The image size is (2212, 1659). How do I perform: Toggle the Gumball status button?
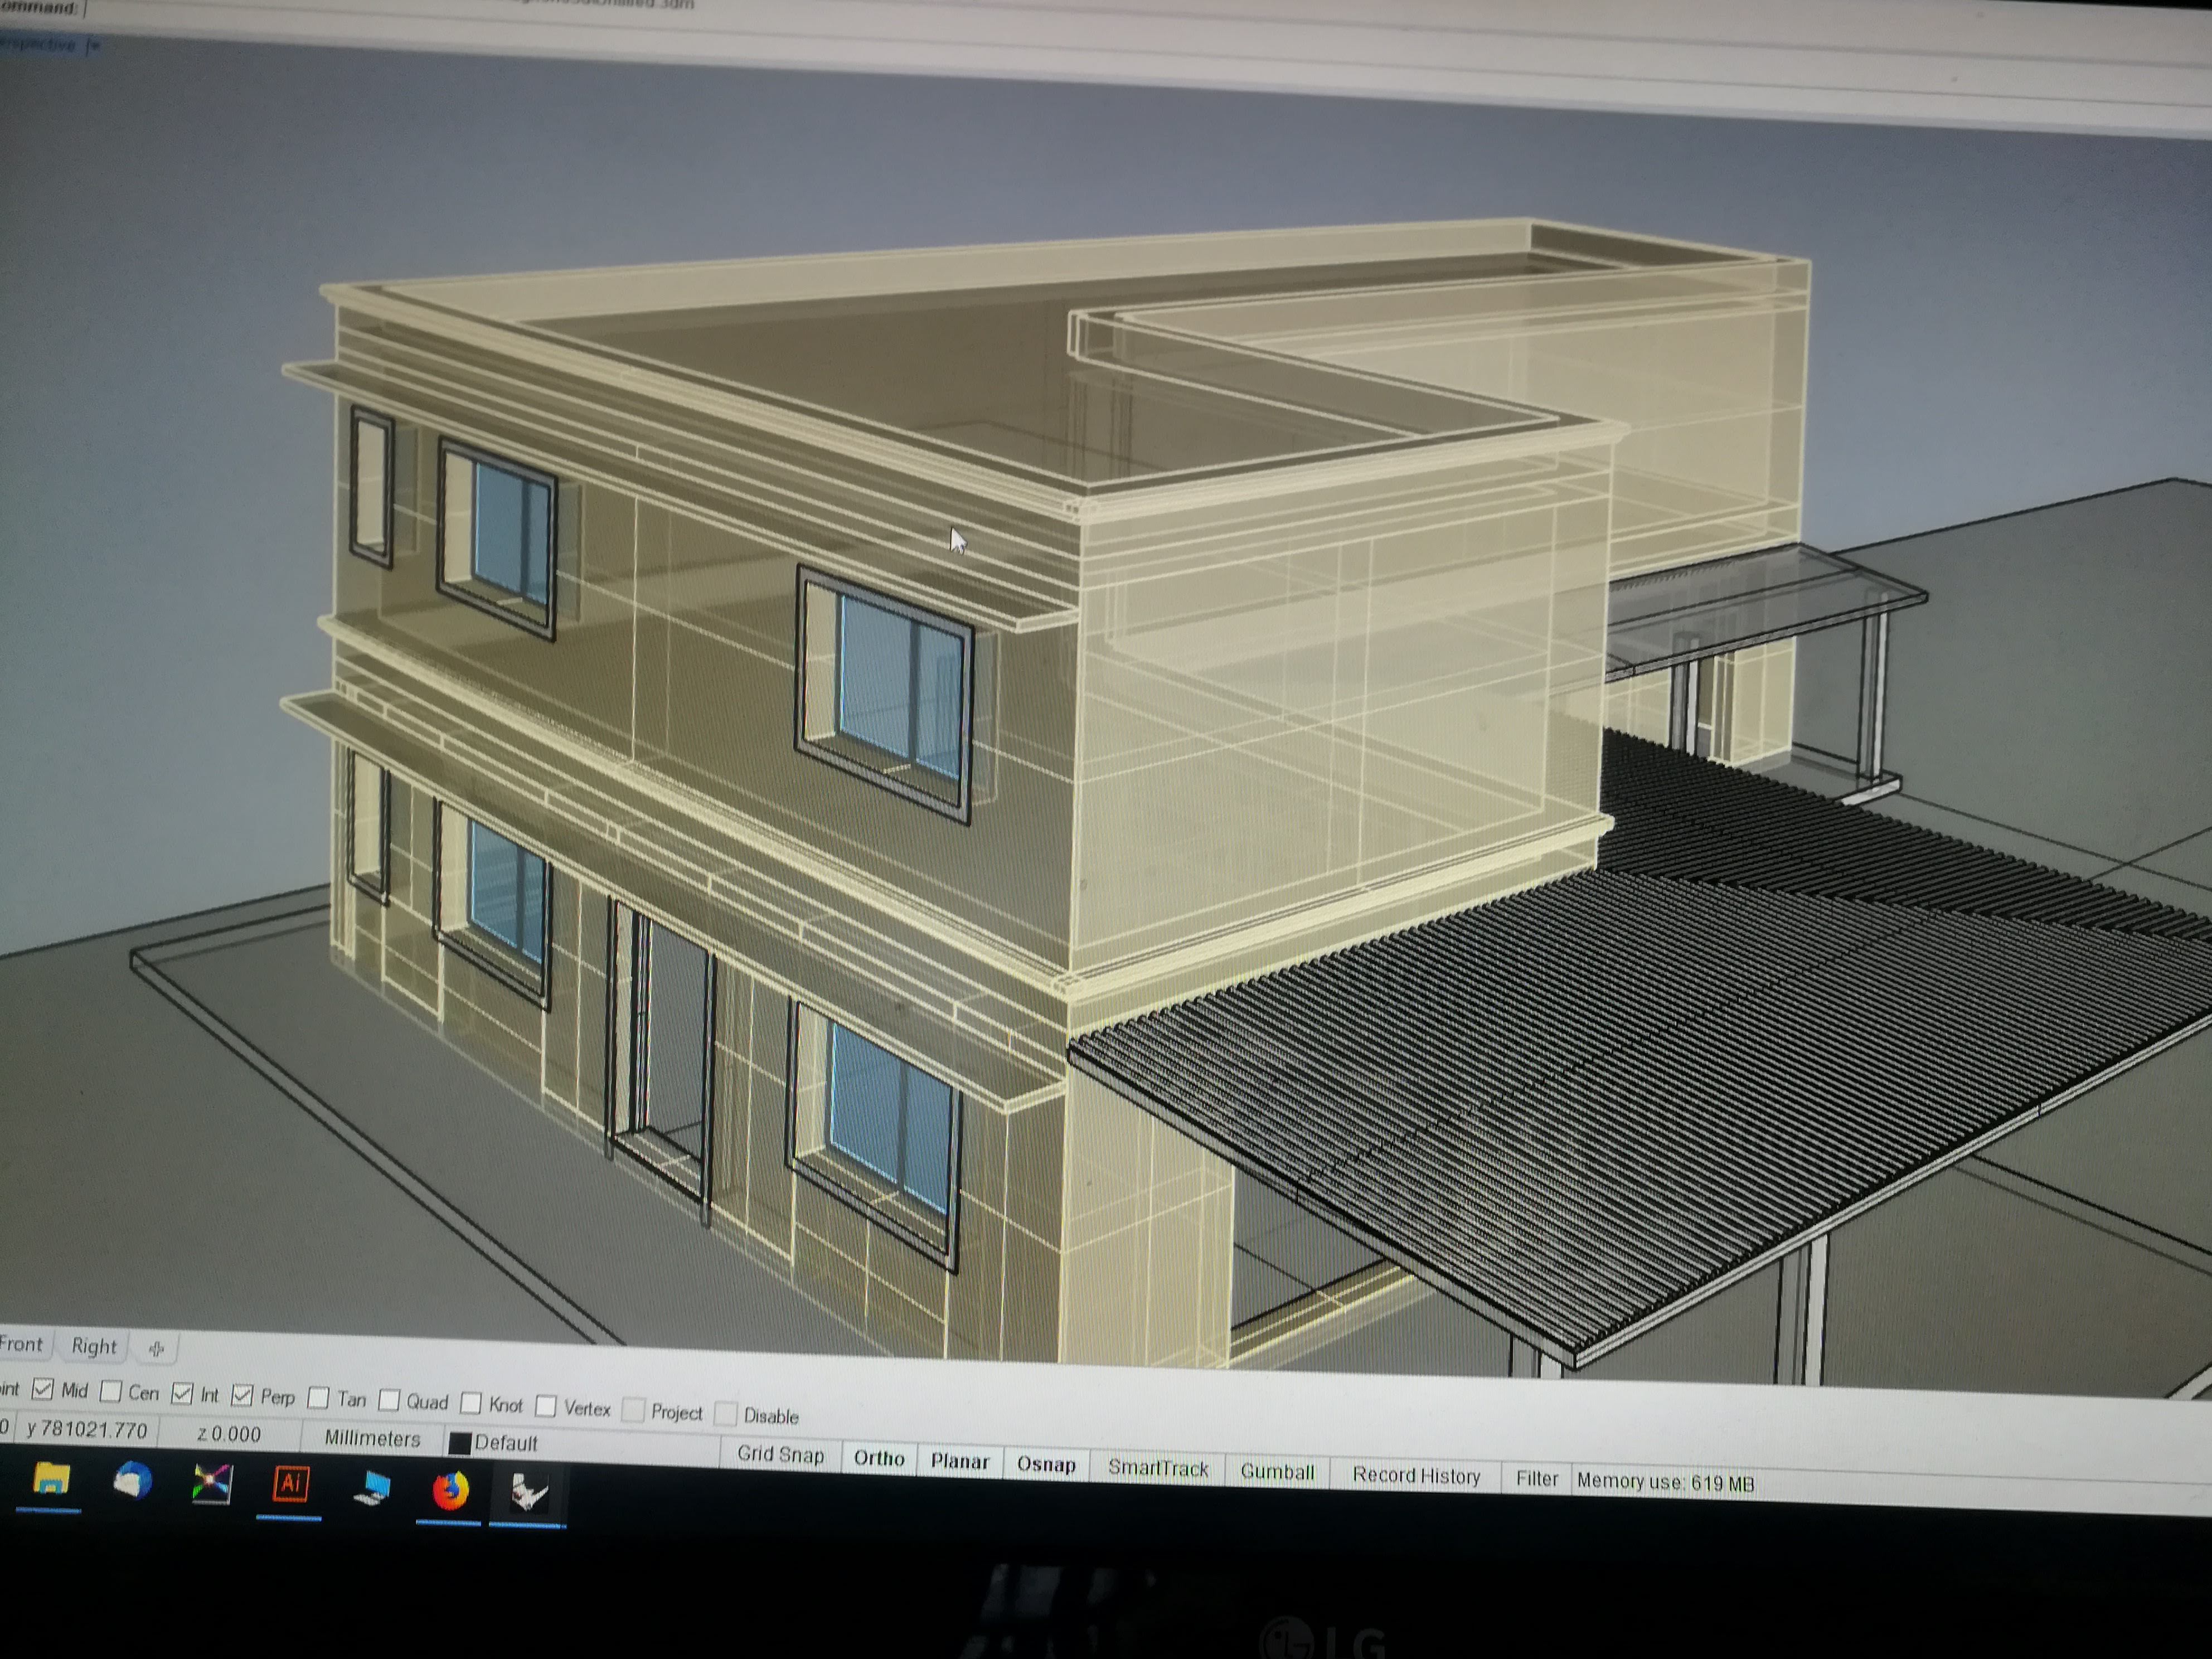click(x=1277, y=1471)
